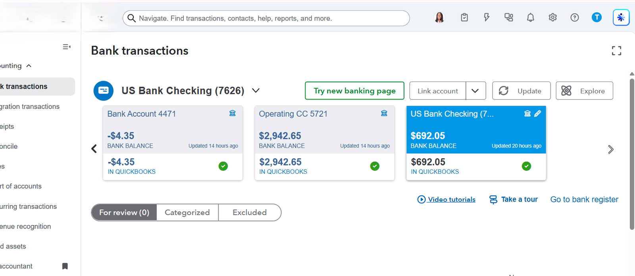The height and width of the screenshot is (276, 635).
Task: Open the Video tutorials link
Action: tap(446, 199)
